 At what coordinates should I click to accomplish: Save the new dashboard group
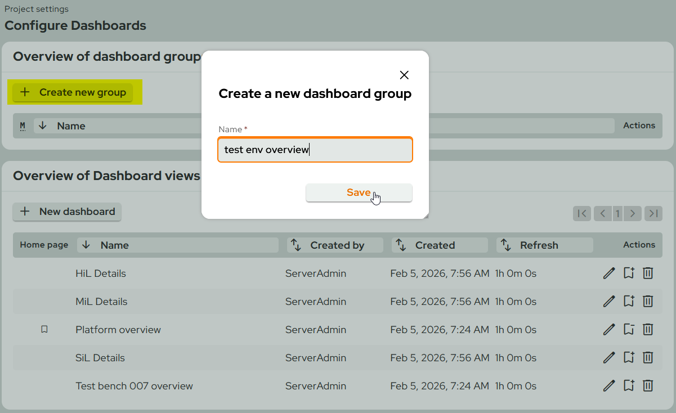click(x=359, y=192)
